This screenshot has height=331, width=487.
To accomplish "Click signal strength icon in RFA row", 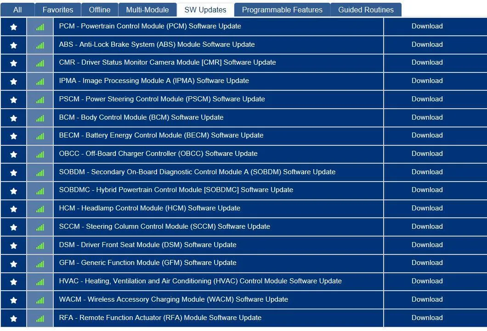I will [x=40, y=319].
